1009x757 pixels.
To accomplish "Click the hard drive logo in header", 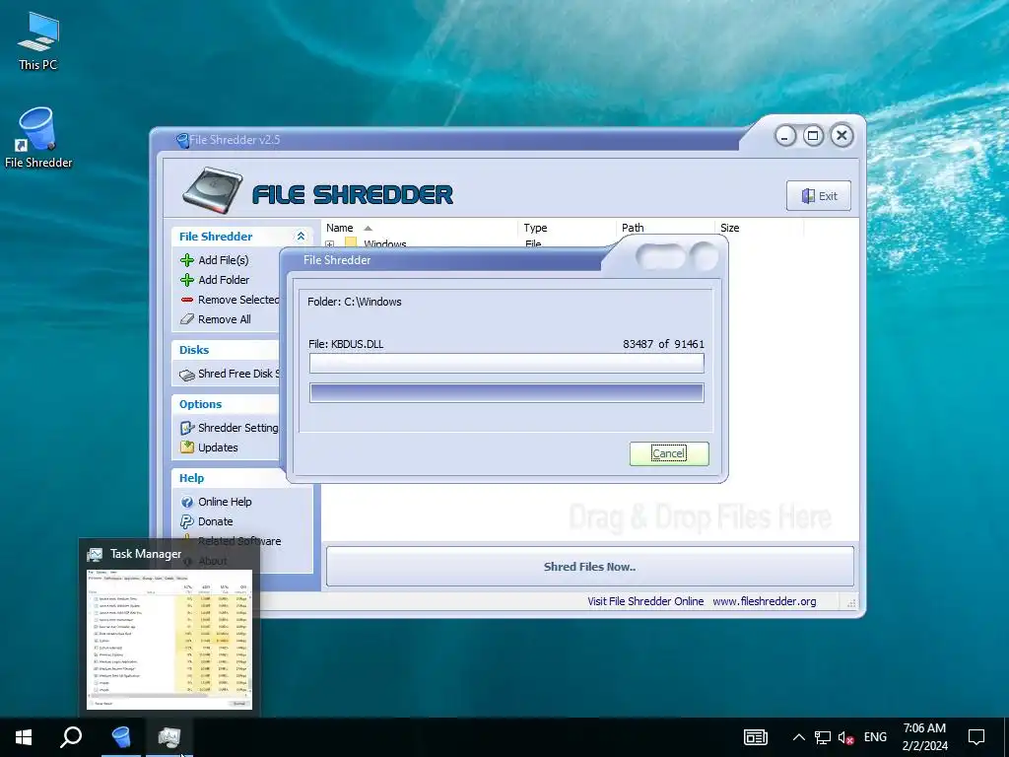I will click(x=213, y=190).
